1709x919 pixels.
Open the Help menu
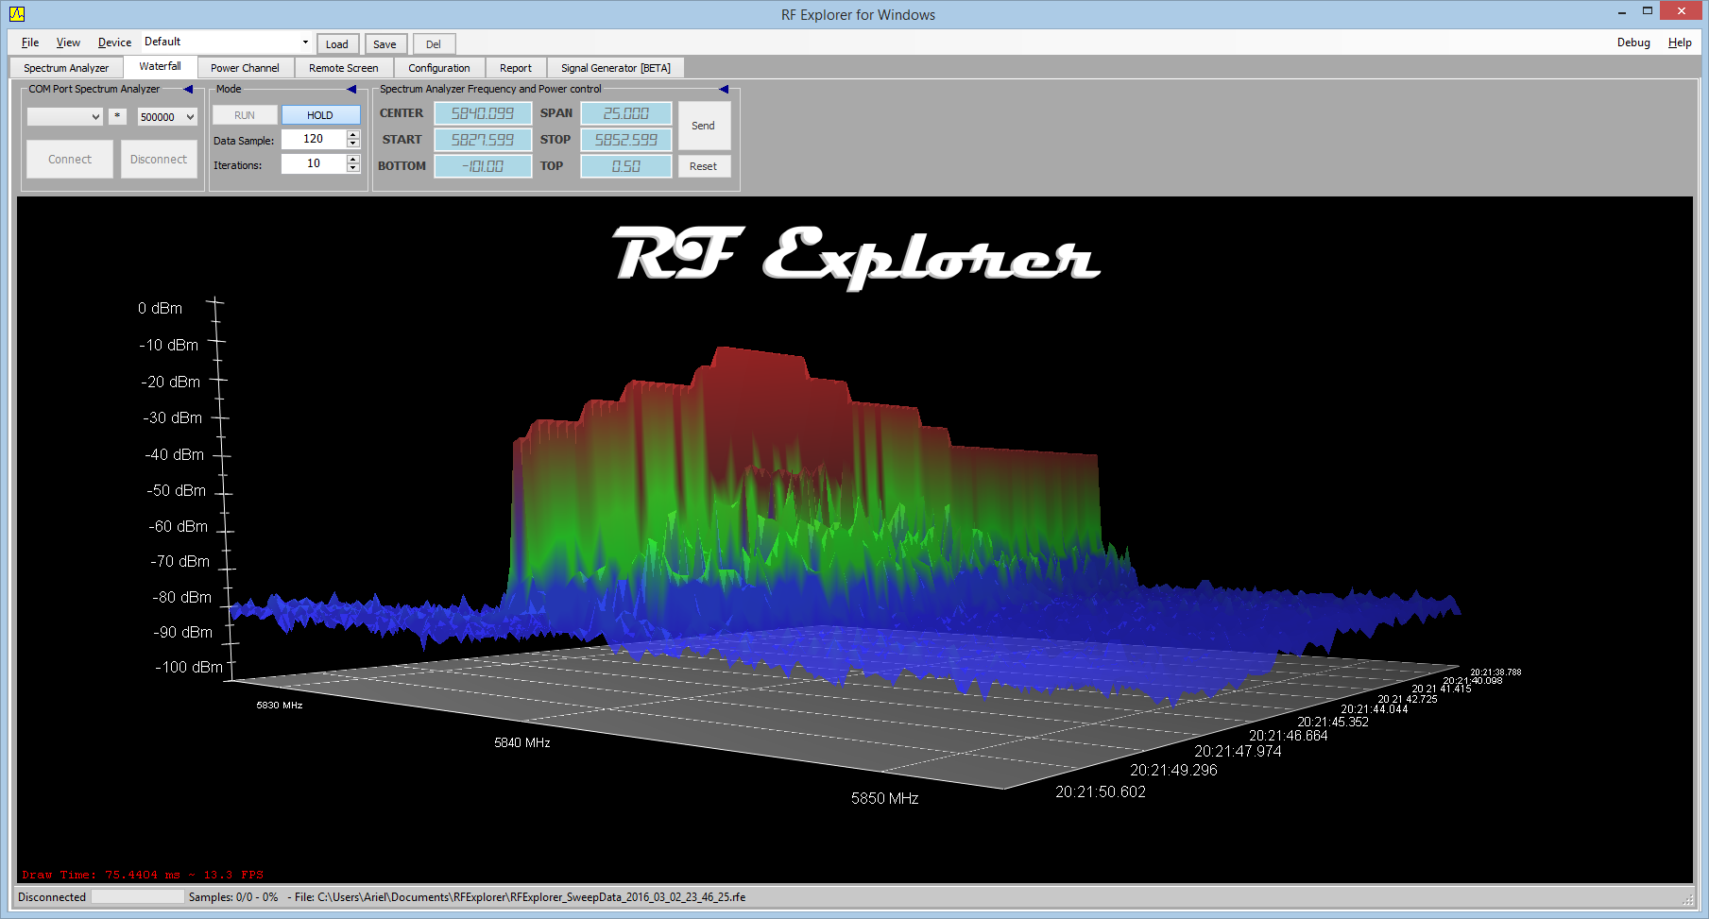pos(1680,43)
